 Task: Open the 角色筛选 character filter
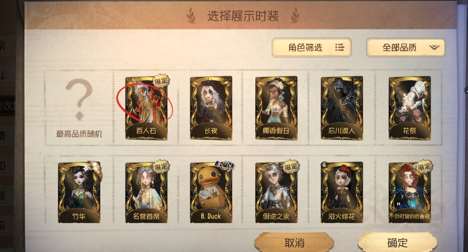click(312, 48)
